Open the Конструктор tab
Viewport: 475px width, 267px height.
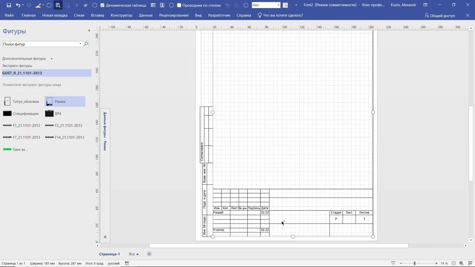coord(121,15)
